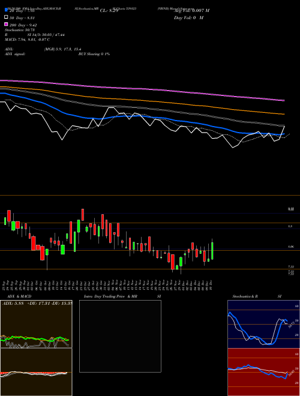Click the 'Stochastics & R' panel title
Viewport: 300px width, 396px height.
click(245, 296)
